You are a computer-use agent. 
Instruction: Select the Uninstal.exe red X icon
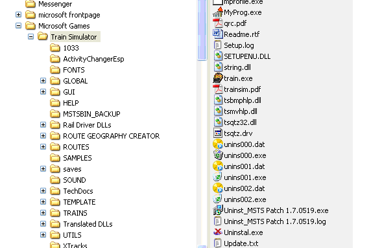click(218, 232)
